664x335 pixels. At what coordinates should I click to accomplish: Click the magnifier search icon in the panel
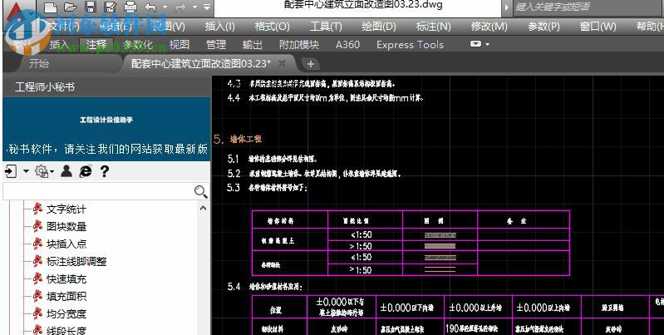pyautogui.click(x=201, y=192)
